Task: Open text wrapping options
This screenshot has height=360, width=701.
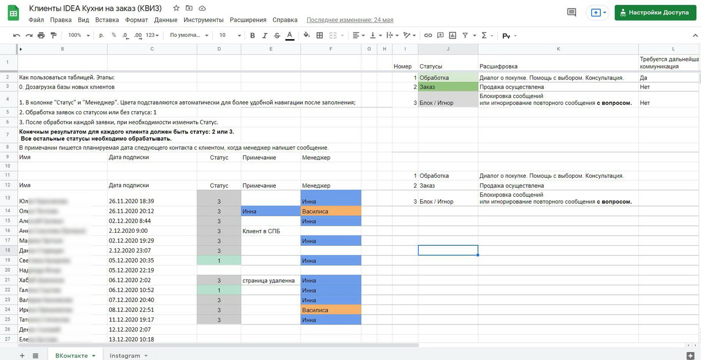Action: (x=392, y=36)
